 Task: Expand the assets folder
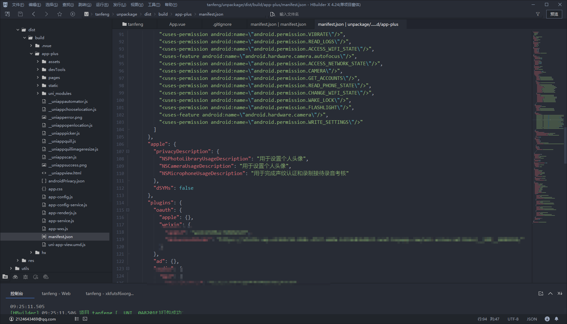tap(38, 61)
